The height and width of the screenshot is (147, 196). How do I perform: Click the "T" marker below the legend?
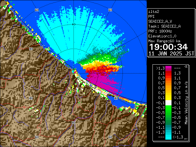click(x=186, y=139)
